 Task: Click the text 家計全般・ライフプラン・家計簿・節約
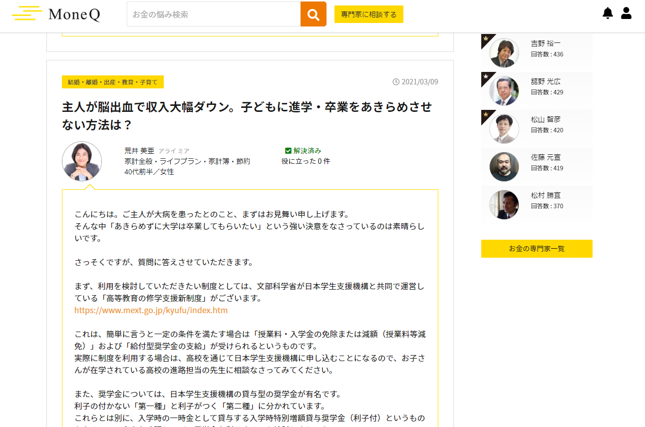pos(187,161)
